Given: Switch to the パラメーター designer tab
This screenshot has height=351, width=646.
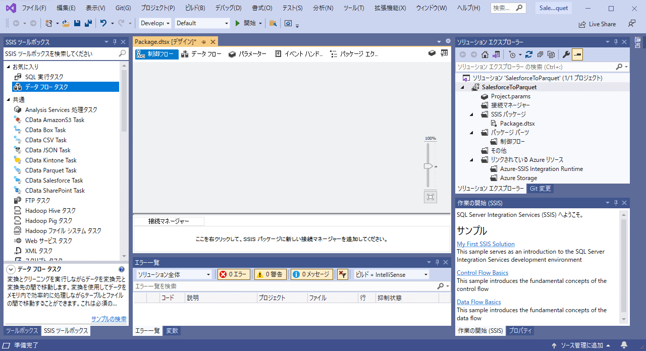Looking at the screenshot, I should 247,54.
